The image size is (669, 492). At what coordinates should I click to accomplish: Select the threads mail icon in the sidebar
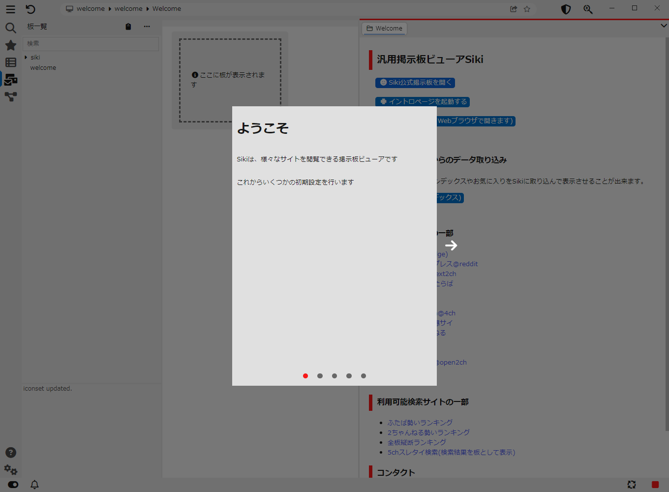(x=10, y=79)
